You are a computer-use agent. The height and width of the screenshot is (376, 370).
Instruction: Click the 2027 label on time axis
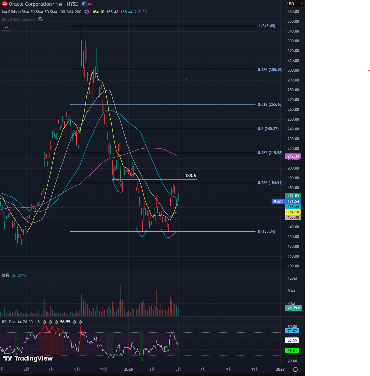click(x=280, y=369)
